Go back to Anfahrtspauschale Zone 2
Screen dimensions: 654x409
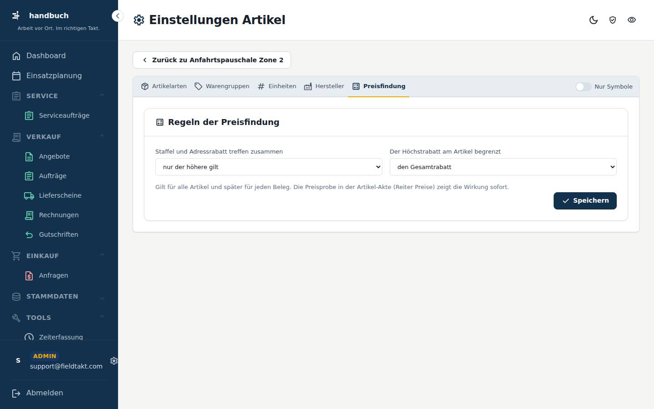(x=212, y=60)
